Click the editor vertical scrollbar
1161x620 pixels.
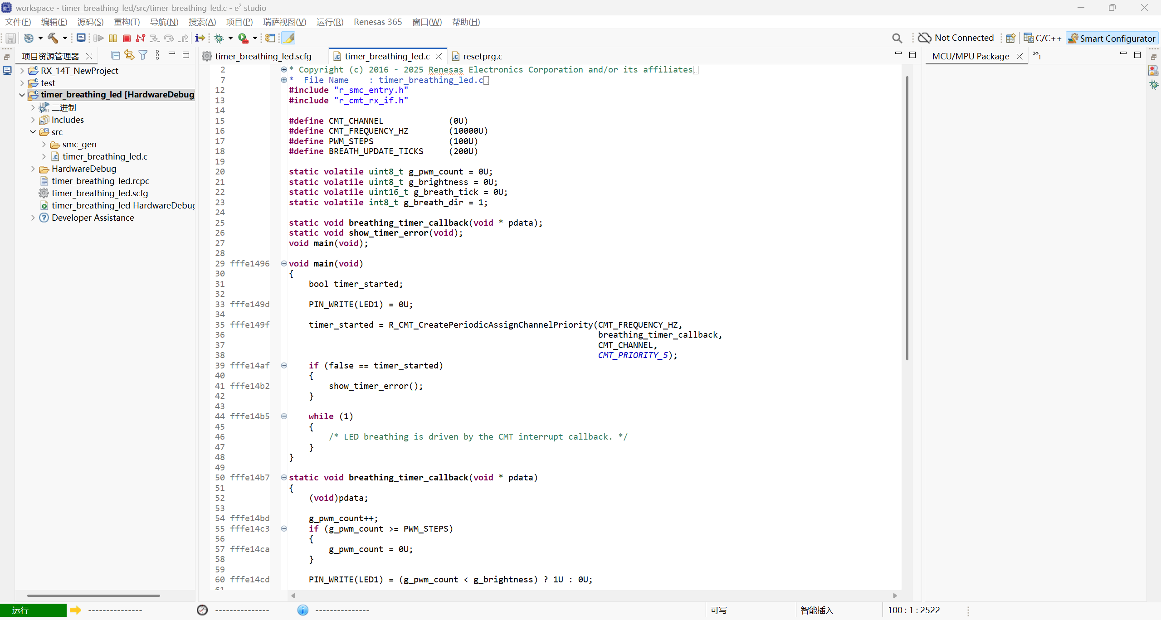coord(907,218)
